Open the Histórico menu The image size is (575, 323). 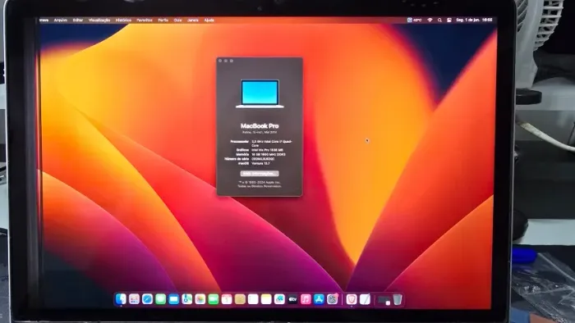(x=123, y=20)
